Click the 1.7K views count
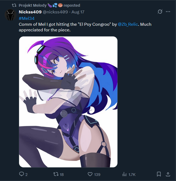This screenshot has width=176, height=181. [x=132, y=175]
